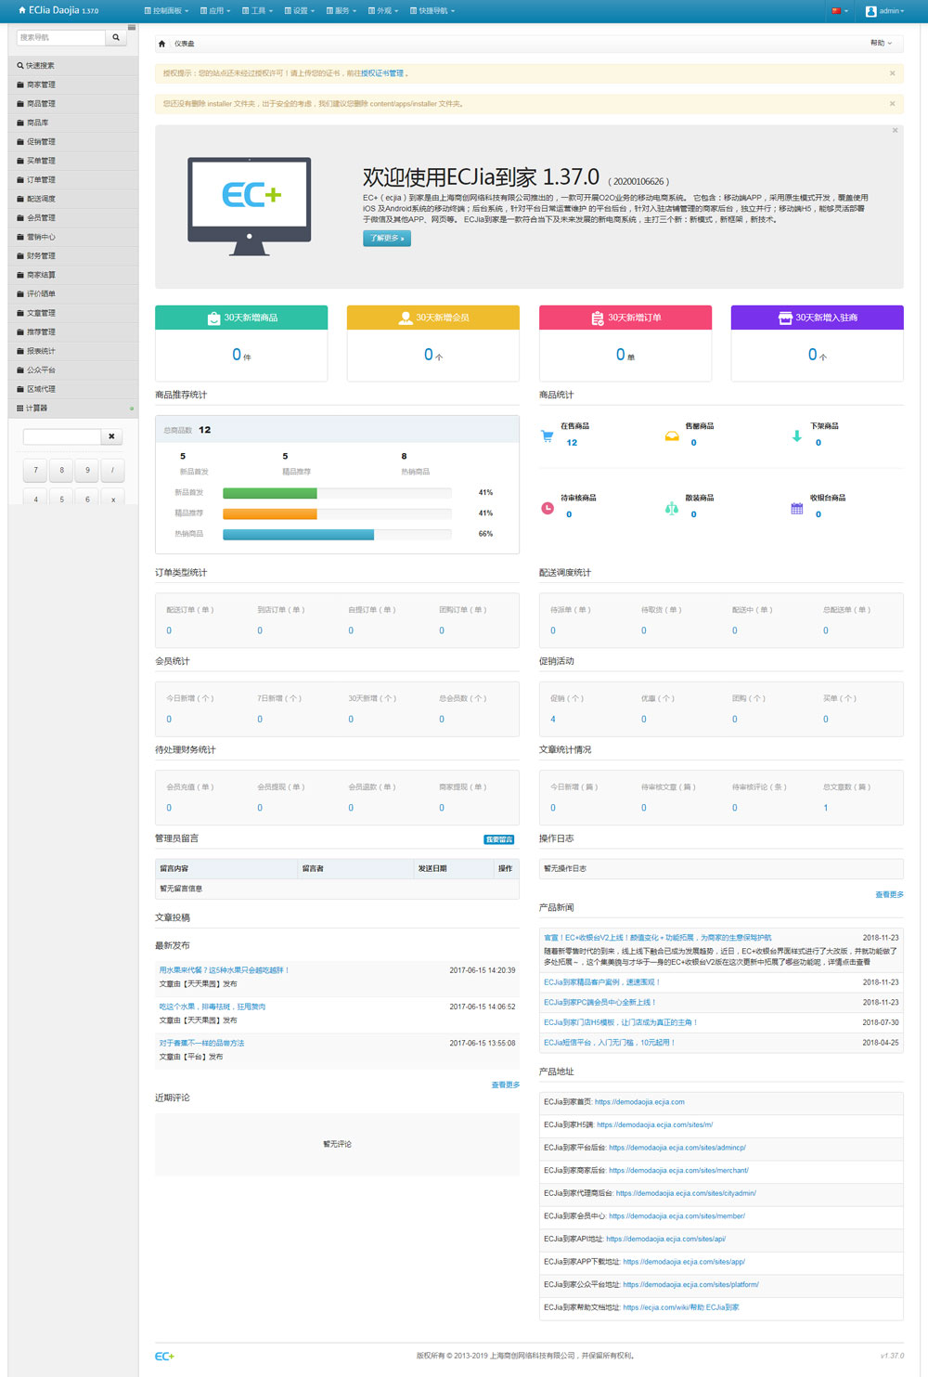This screenshot has height=1377, width=928.
Task: Select 商品管理 in the sidebar
Action: (73, 104)
